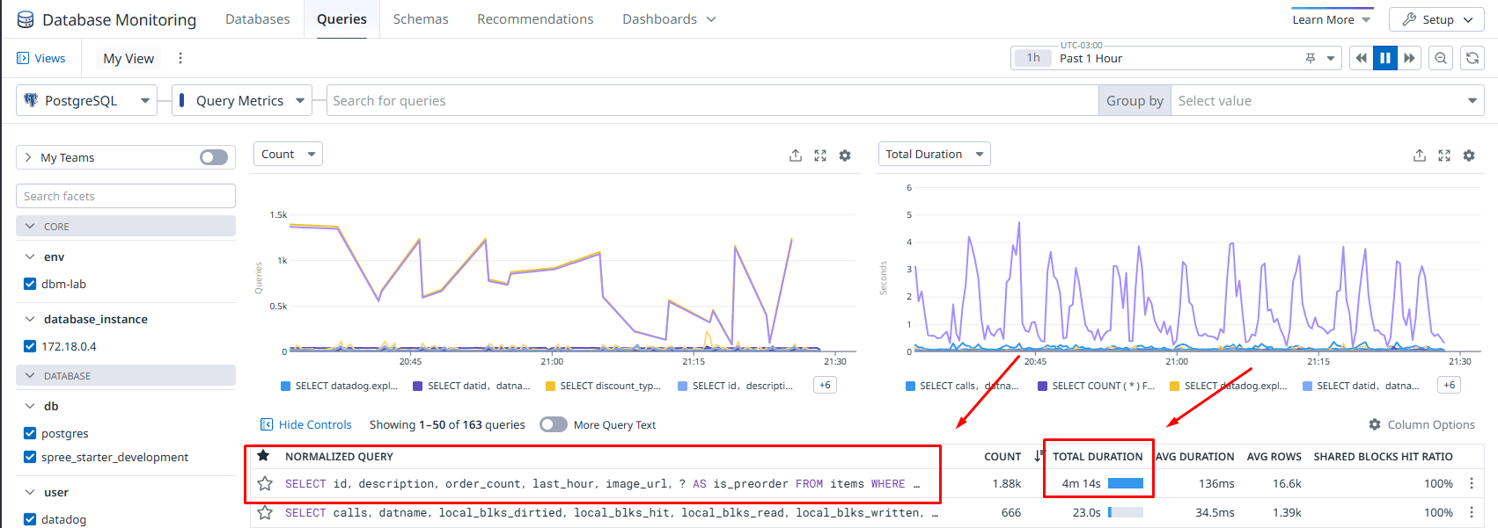
Task: Refresh the query data
Action: [x=1472, y=58]
